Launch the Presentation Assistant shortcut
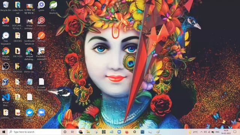This screenshot has width=240, height=135. pyautogui.click(x=41, y=54)
